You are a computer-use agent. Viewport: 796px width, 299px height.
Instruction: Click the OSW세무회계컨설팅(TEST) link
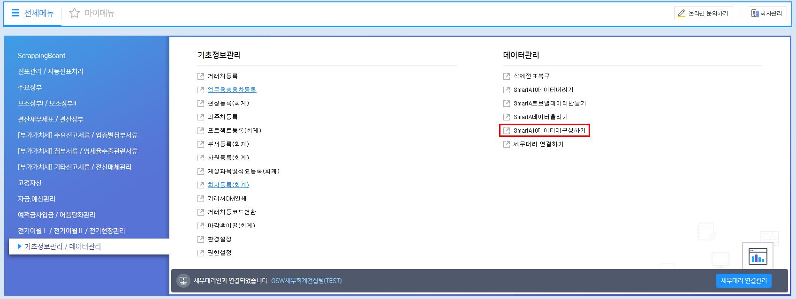click(x=306, y=281)
